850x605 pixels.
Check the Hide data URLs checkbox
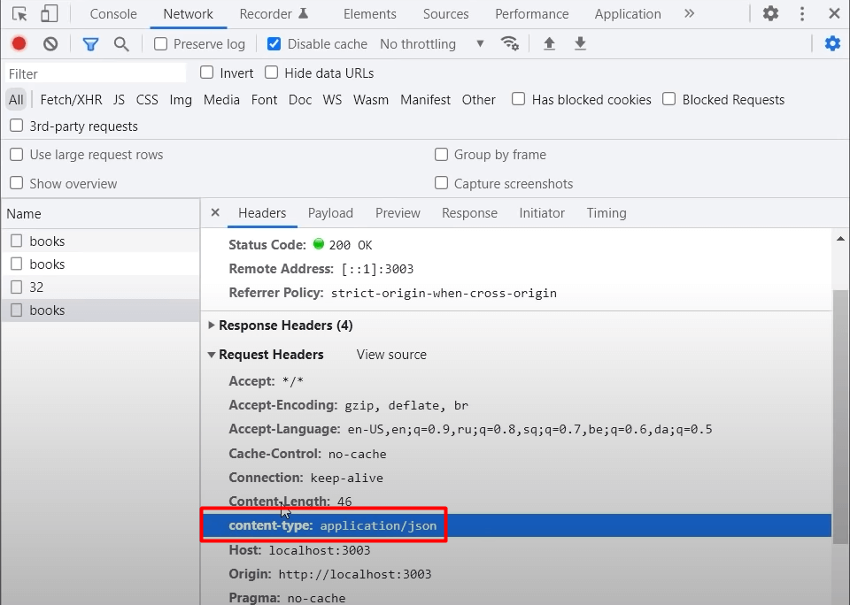coord(272,73)
